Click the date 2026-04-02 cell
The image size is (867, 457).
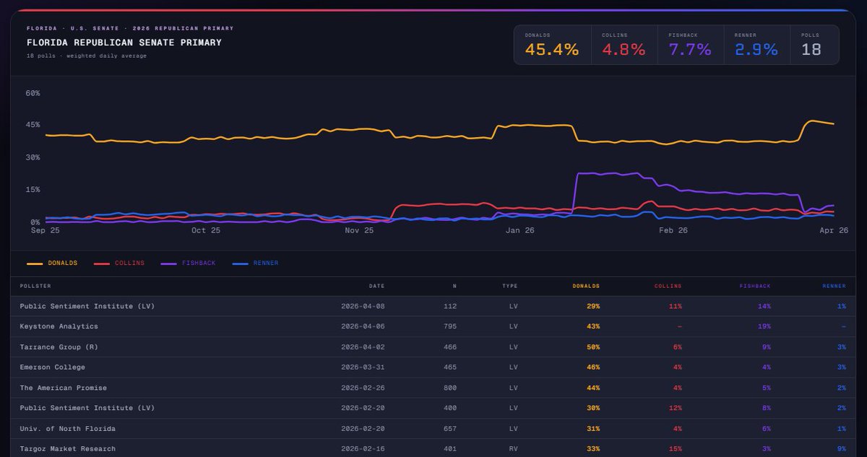tap(363, 347)
